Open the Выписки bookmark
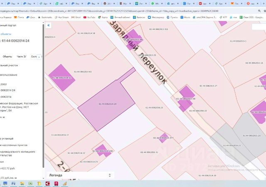 139,17
